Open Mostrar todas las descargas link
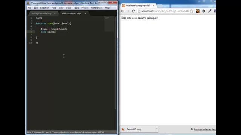The height and width of the screenshot is (135, 241). click(x=205, y=129)
